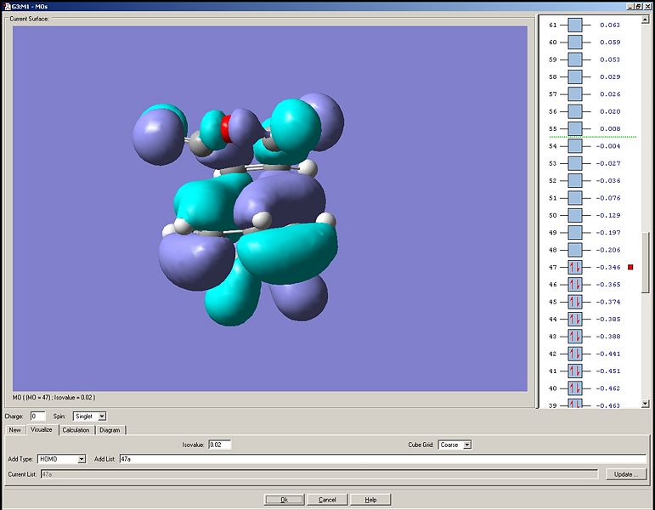The image size is (655, 510).
Task: Select occupied orbital box 41
Action: pyautogui.click(x=575, y=371)
